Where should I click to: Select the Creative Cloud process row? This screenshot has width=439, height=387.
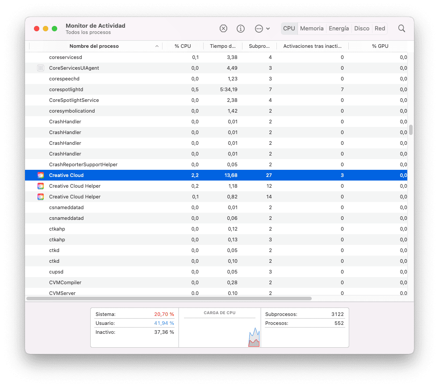pyautogui.click(x=216, y=176)
